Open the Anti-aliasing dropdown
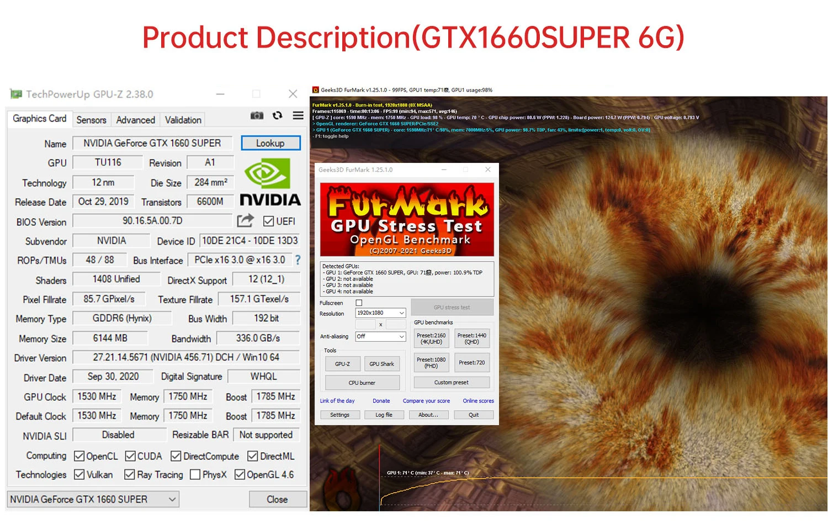Screen dimensions: 828x524 coord(380,336)
